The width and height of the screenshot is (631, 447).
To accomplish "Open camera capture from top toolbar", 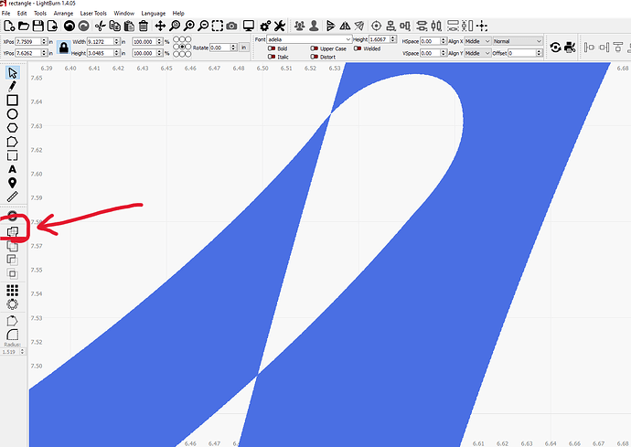I will click(x=231, y=26).
